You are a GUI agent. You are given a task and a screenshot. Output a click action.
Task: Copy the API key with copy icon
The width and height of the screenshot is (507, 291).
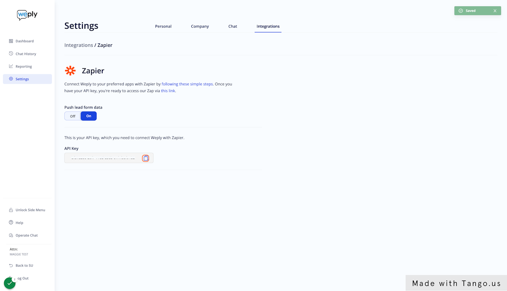pos(146,158)
